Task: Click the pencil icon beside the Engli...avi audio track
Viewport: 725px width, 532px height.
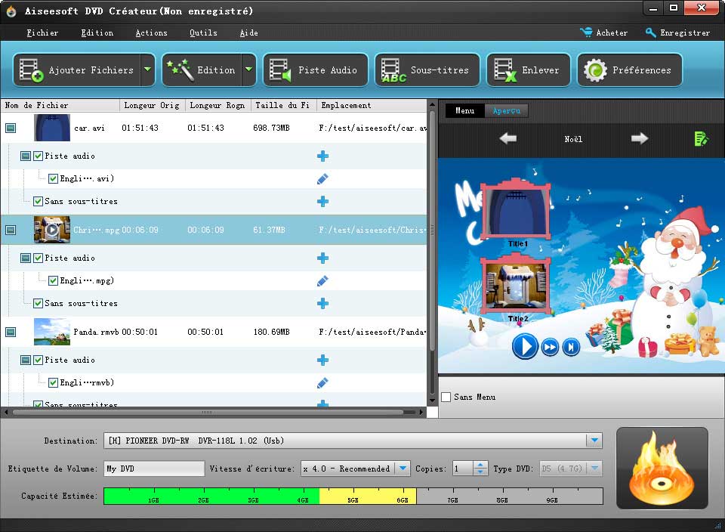Action: click(322, 179)
